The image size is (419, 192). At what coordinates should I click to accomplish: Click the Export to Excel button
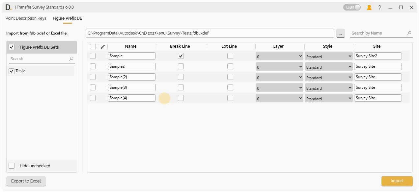[x=26, y=181]
